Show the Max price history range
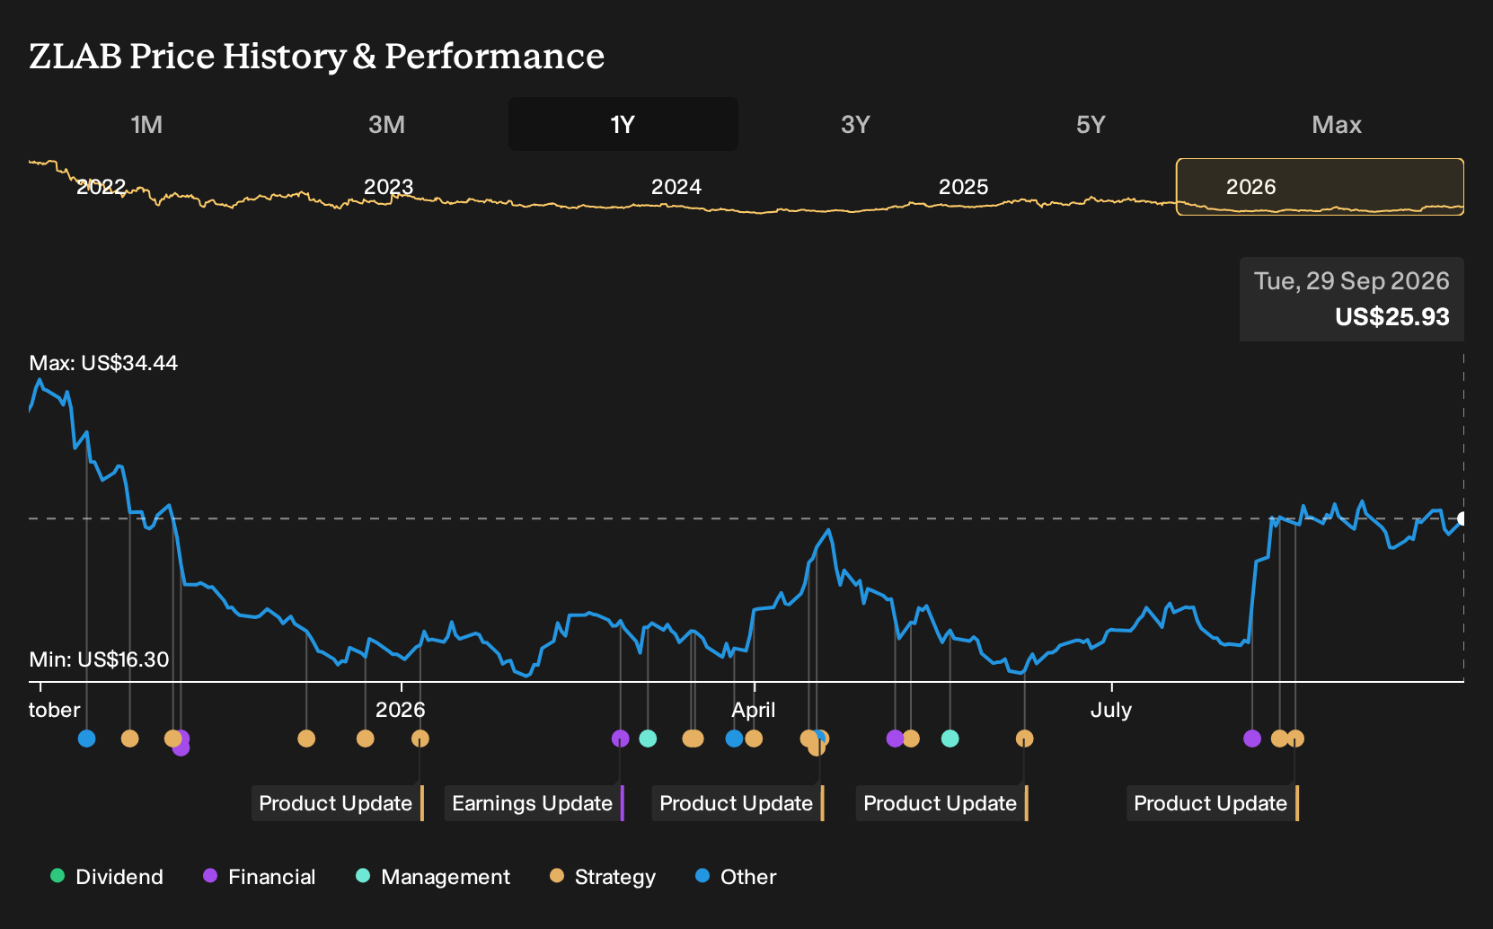Screen dimensions: 1493x929 1337,124
